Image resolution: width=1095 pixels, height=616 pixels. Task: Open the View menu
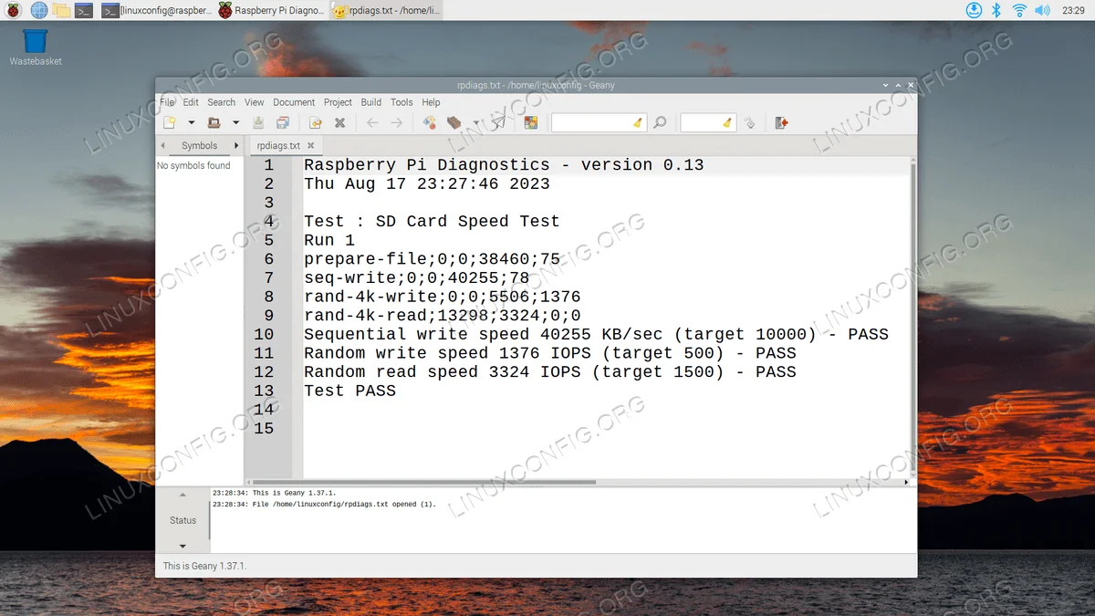[255, 102]
